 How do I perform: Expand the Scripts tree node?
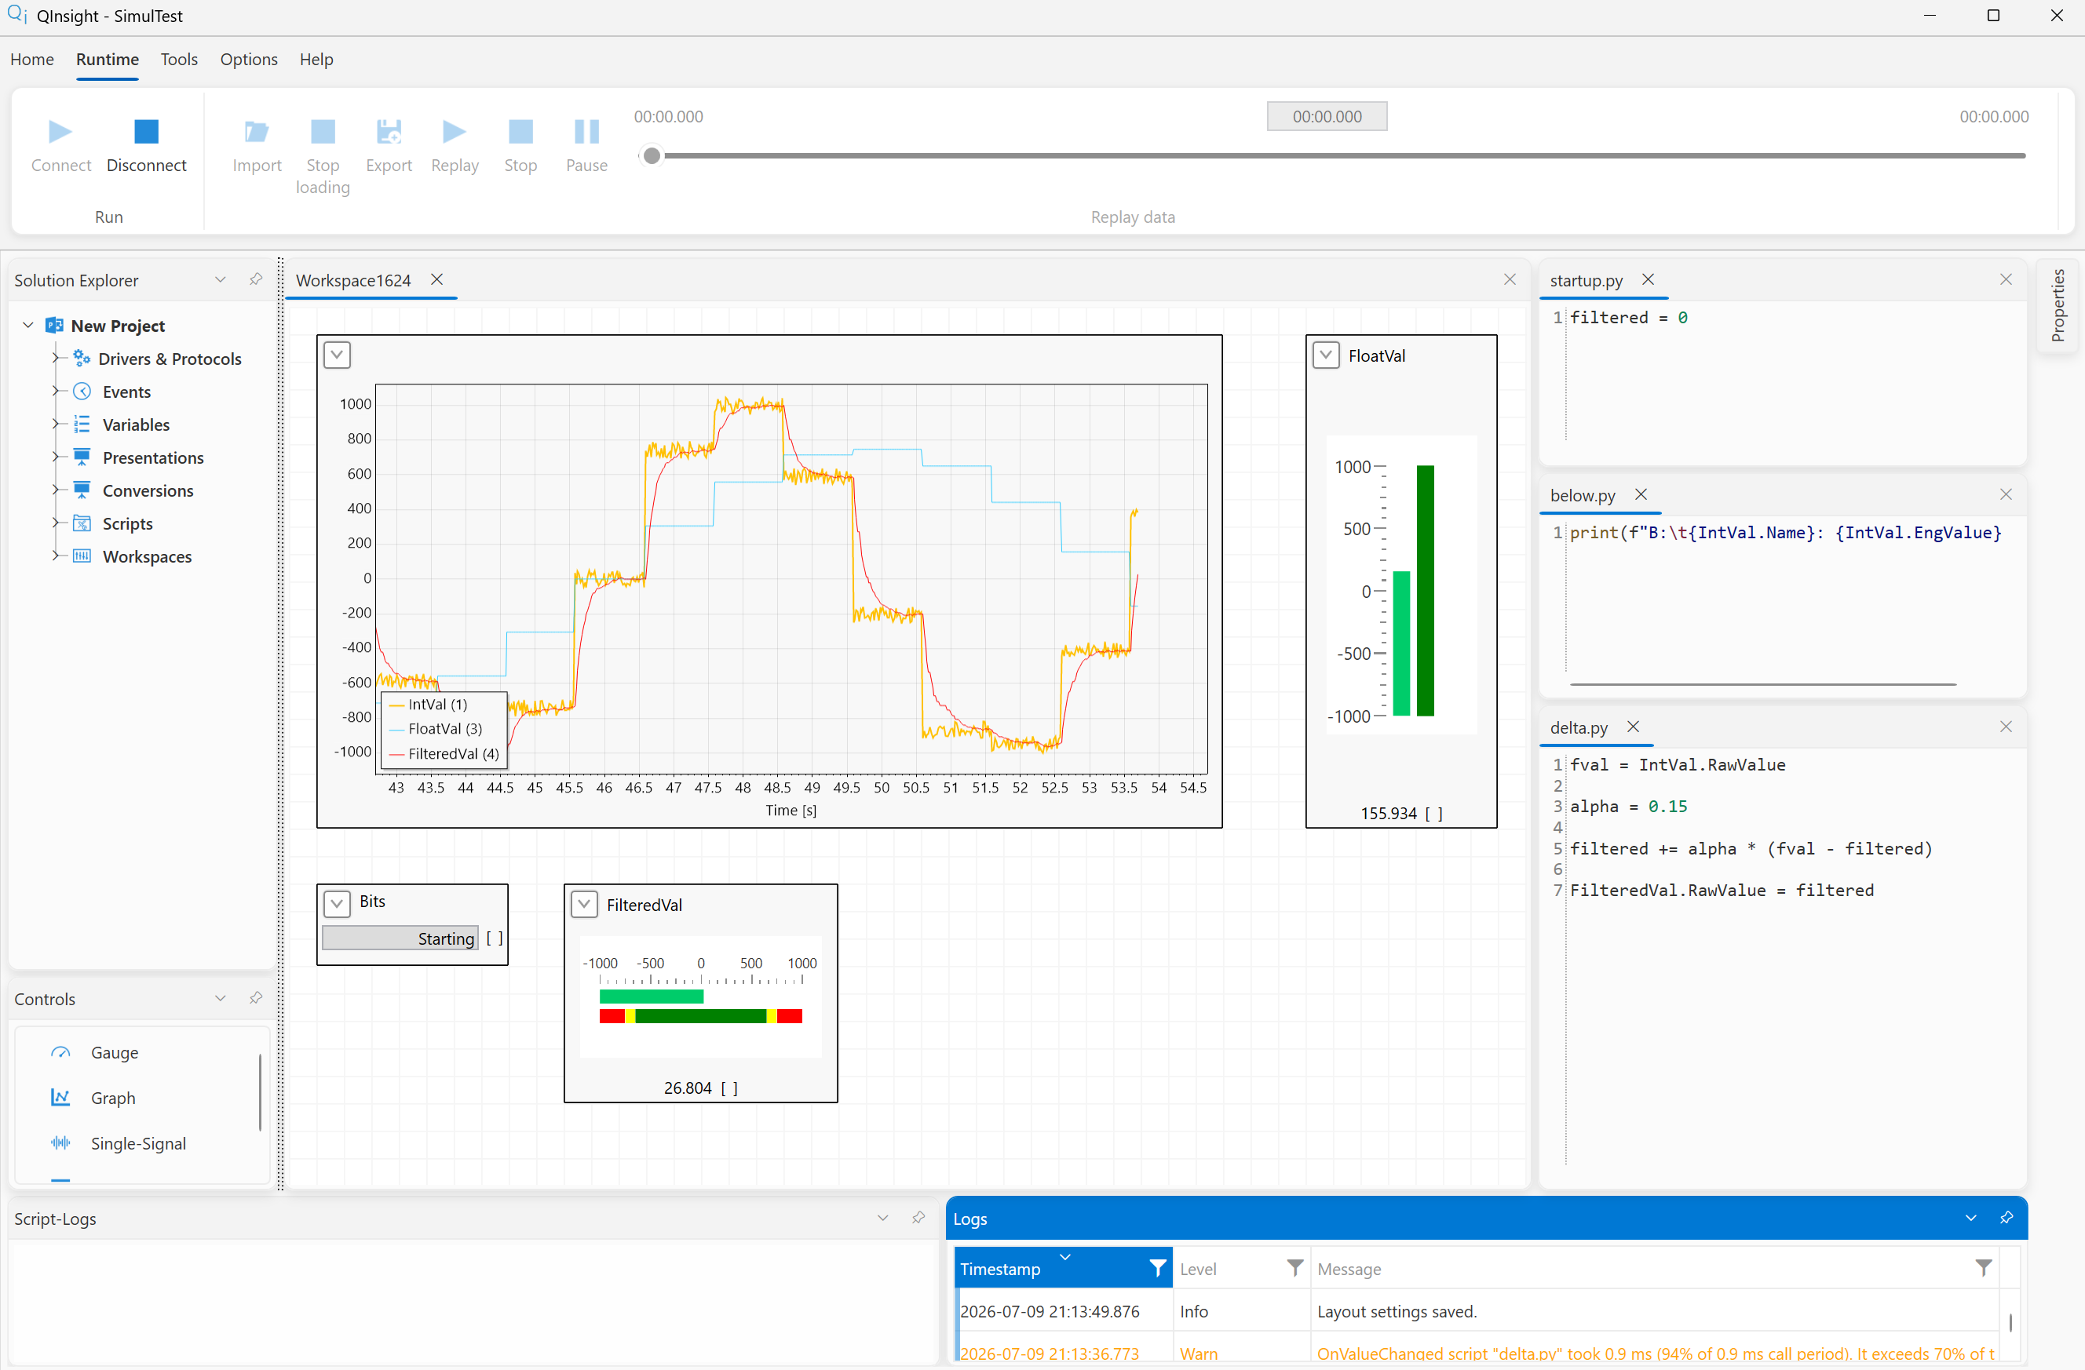(56, 523)
